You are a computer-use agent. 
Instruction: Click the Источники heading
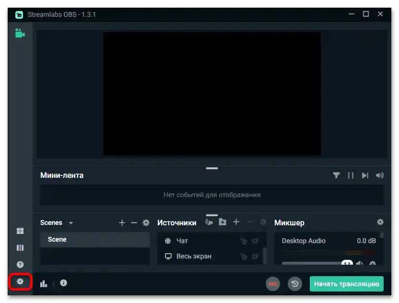(x=177, y=223)
